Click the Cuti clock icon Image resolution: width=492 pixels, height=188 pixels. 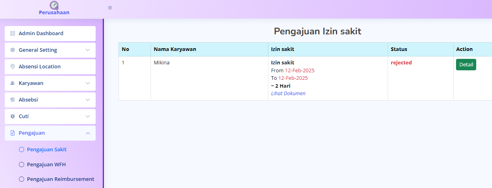(x=13, y=117)
